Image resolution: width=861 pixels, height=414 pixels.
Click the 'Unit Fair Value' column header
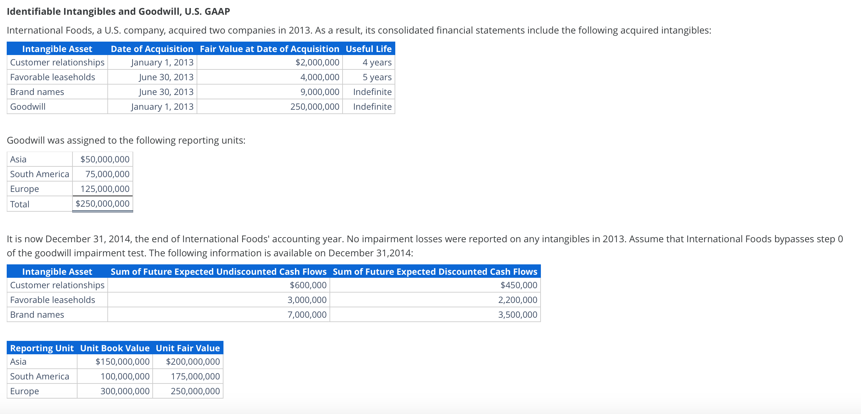tap(188, 348)
